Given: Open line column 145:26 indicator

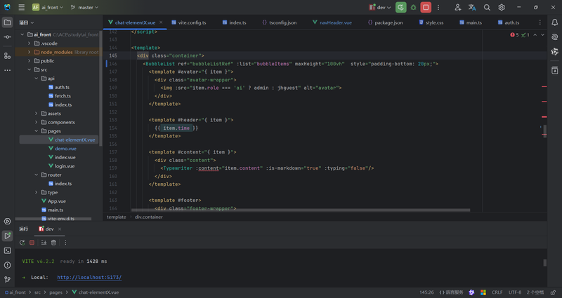Looking at the screenshot, I should [426, 292].
